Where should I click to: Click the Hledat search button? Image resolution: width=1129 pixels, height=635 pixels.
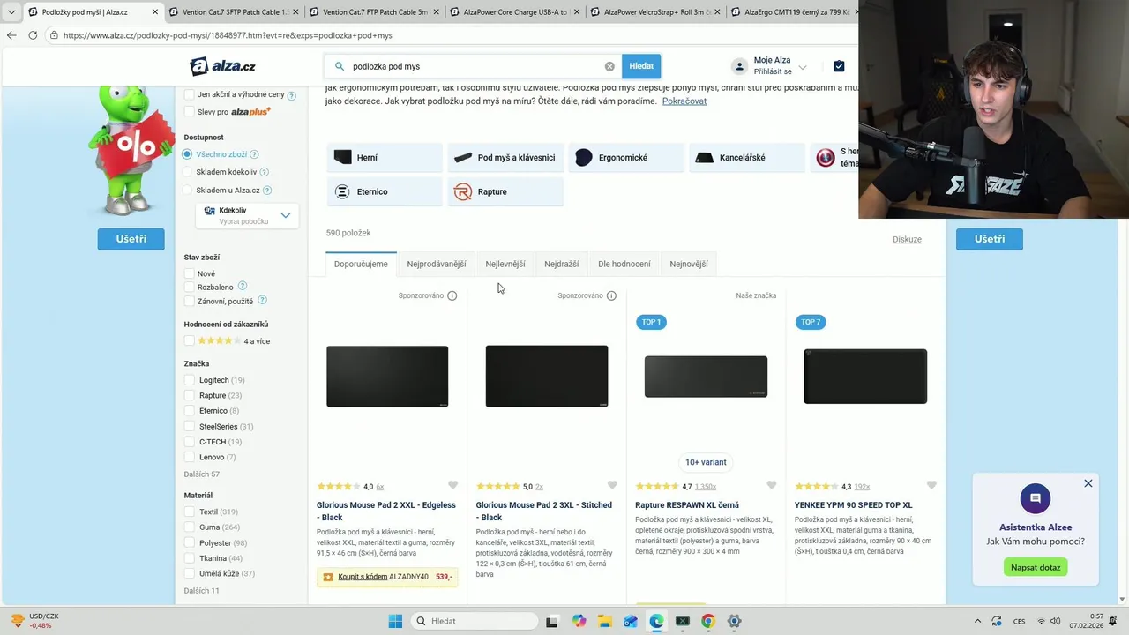pyautogui.click(x=641, y=66)
